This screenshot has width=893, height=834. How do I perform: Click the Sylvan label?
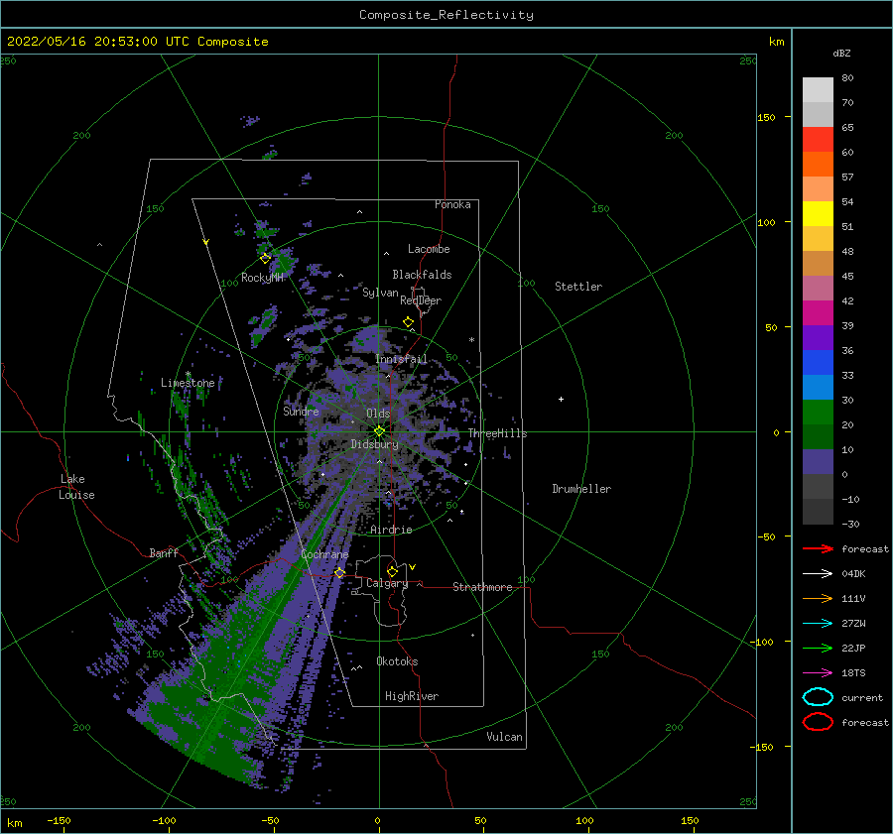(380, 293)
